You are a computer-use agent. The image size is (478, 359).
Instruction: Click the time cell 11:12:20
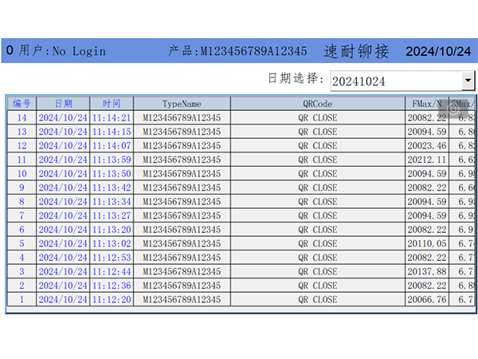(112, 300)
